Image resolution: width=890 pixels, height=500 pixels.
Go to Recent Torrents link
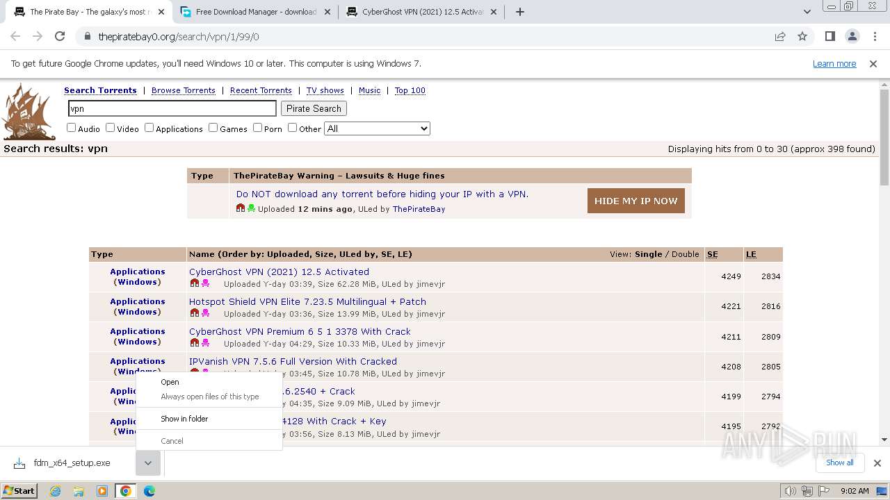[261, 90]
